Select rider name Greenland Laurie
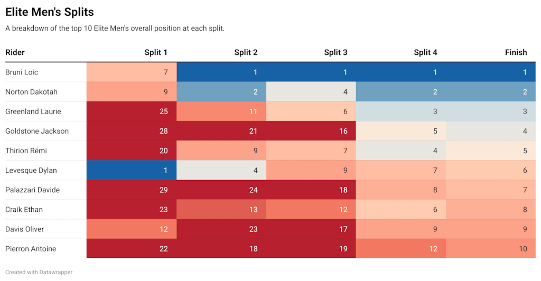Viewport: 541px width, 281px height. (x=33, y=111)
